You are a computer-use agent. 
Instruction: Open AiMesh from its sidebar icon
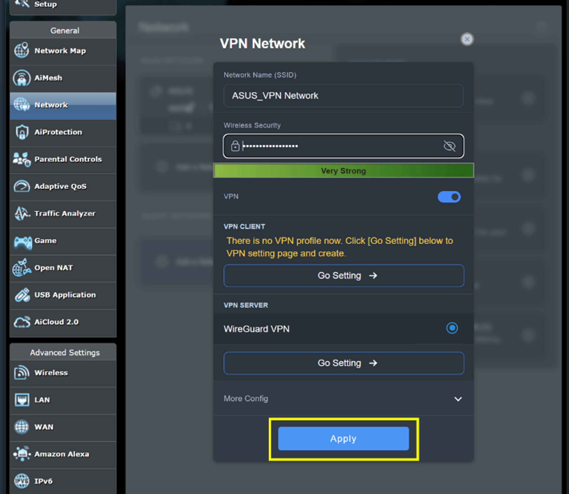coord(21,78)
